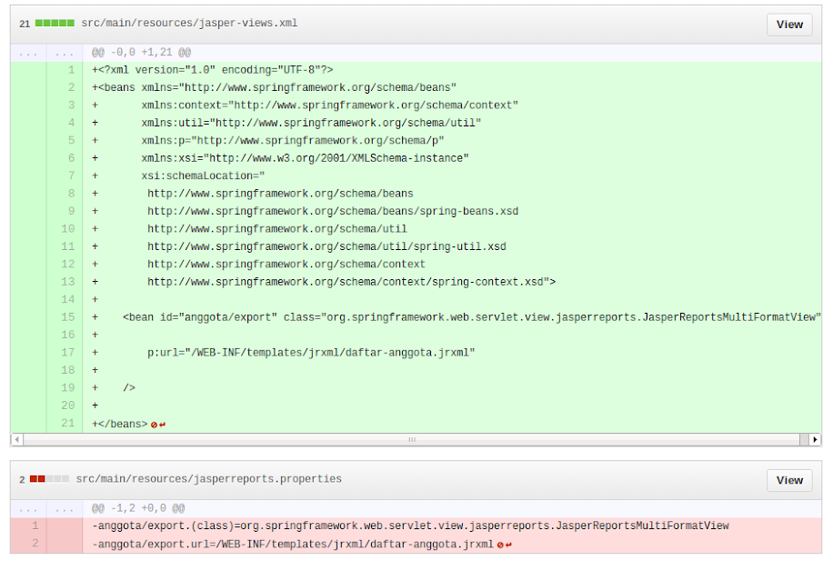
Task: Click line number 11 spring-util.xsd
Action: click(x=68, y=246)
